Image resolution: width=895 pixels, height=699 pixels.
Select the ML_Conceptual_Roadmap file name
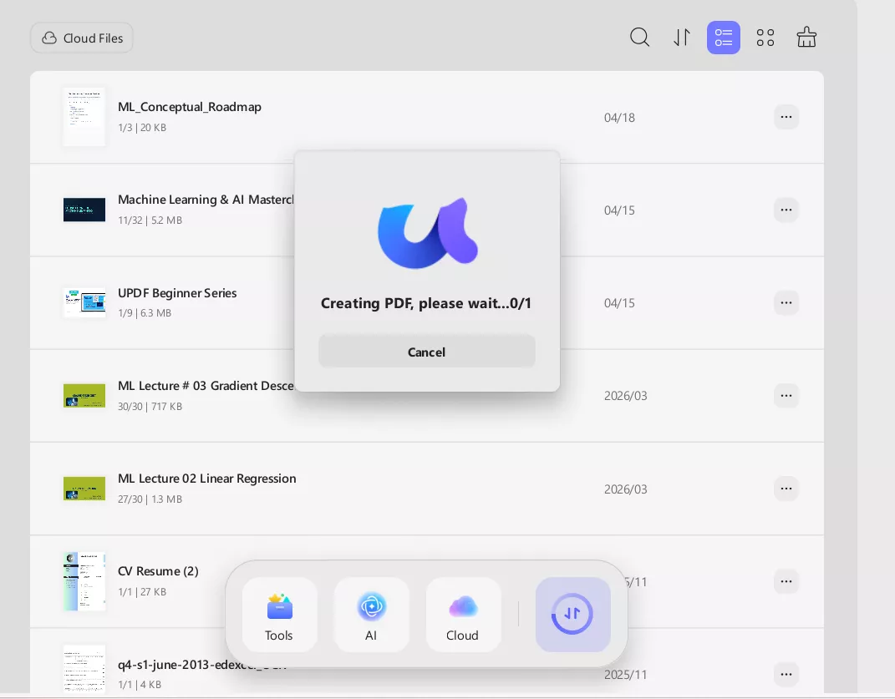190,107
